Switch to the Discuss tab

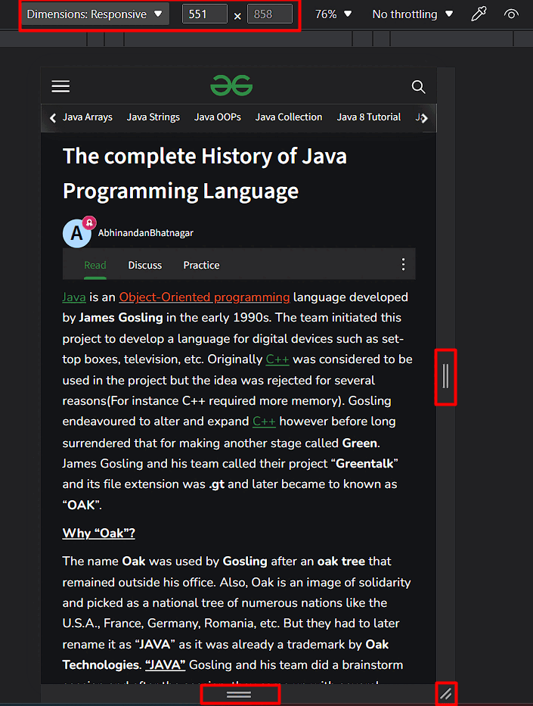(145, 265)
